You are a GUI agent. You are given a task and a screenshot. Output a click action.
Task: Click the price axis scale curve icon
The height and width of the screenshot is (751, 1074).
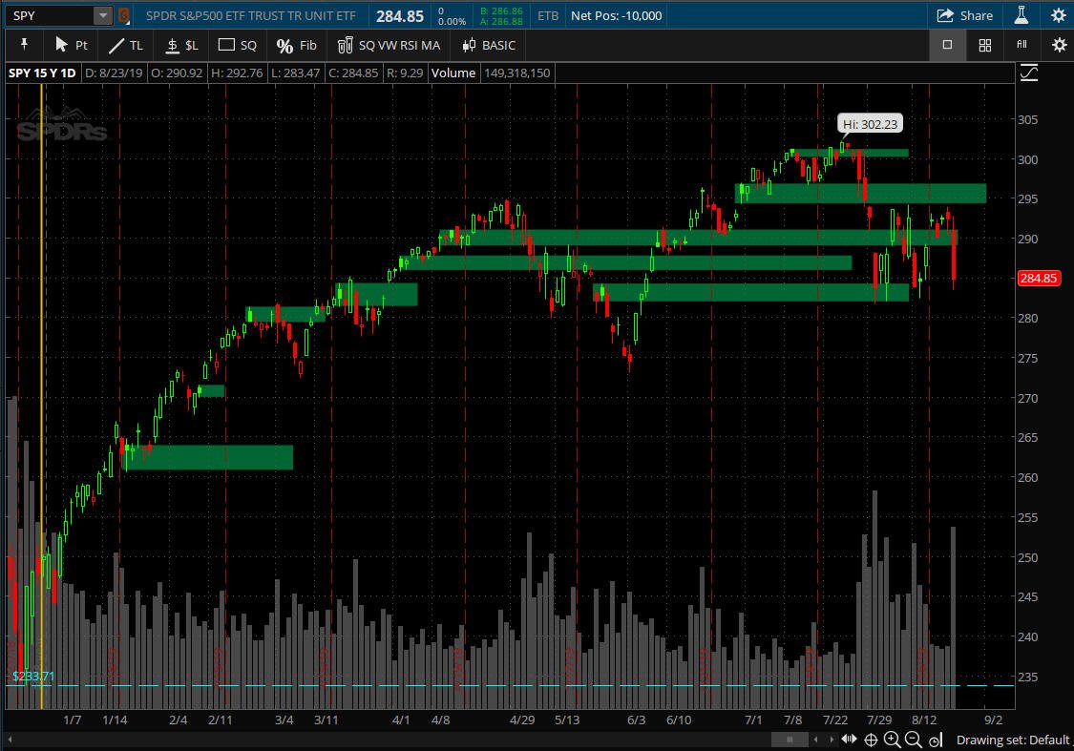click(1029, 73)
